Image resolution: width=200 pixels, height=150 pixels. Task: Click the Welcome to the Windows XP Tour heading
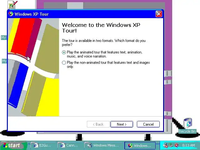pyautogui.click(x=101, y=28)
